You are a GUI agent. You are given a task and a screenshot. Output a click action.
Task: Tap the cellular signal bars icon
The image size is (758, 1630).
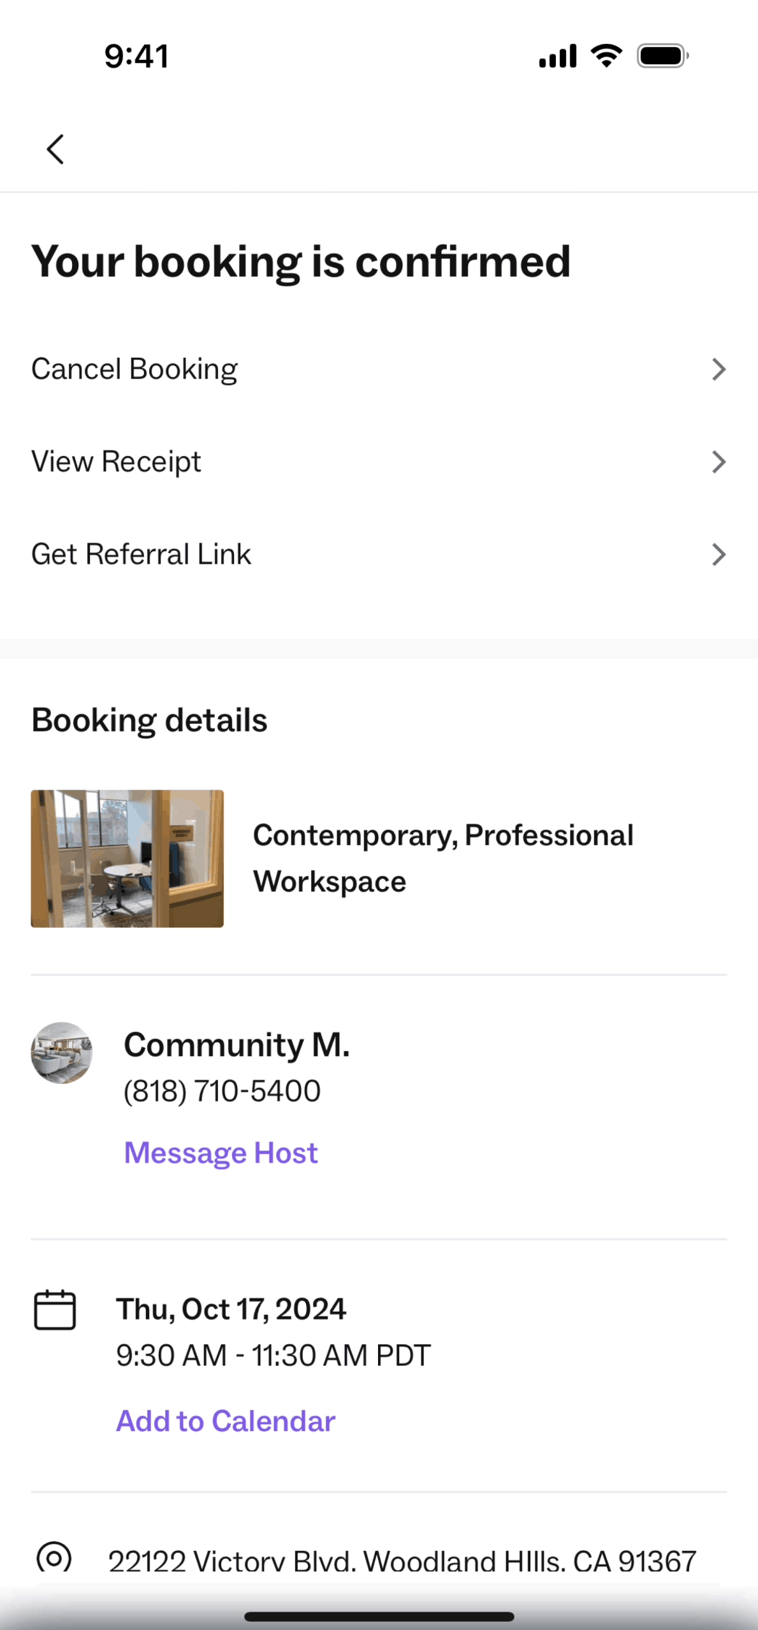(x=558, y=56)
